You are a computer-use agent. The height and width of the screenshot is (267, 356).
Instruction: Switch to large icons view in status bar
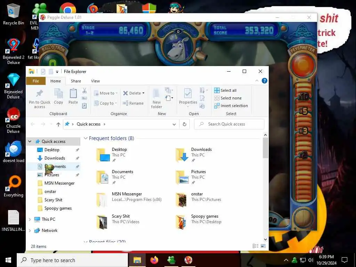pos(263,246)
